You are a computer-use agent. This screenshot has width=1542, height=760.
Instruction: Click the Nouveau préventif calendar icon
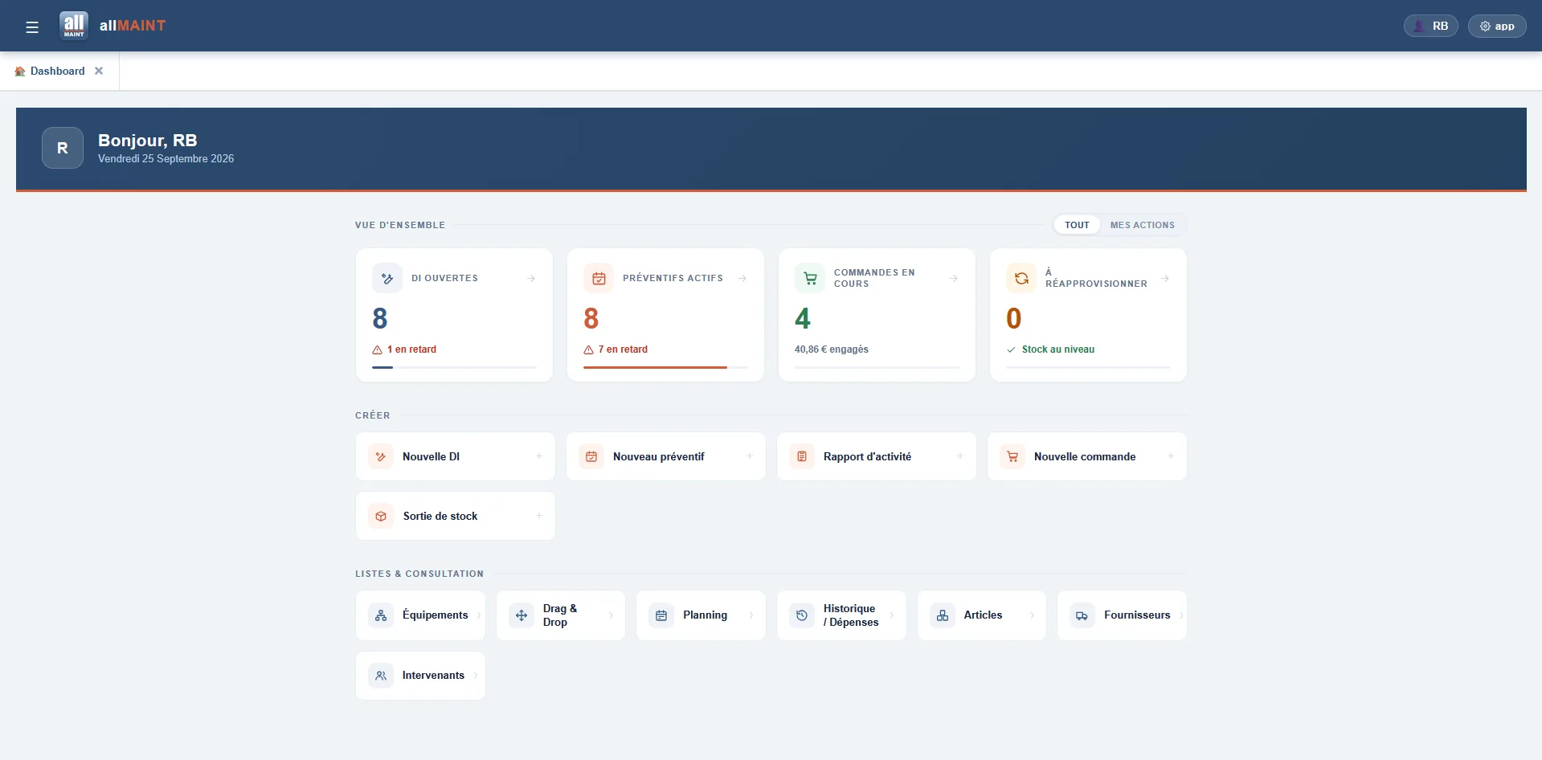pyautogui.click(x=591, y=456)
